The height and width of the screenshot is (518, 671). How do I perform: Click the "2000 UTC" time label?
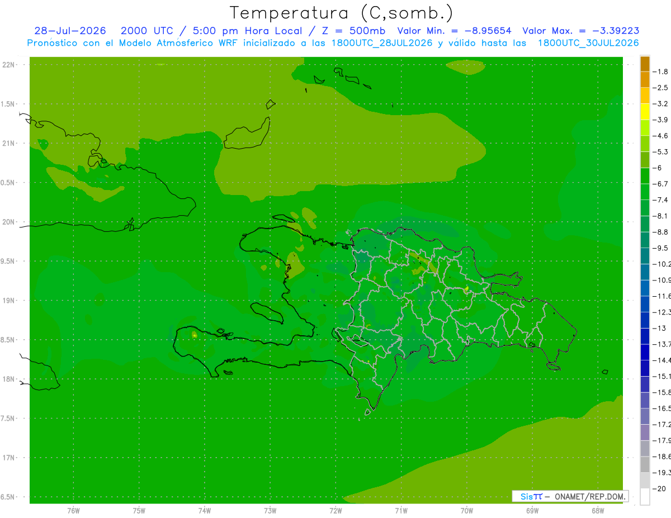[147, 31]
